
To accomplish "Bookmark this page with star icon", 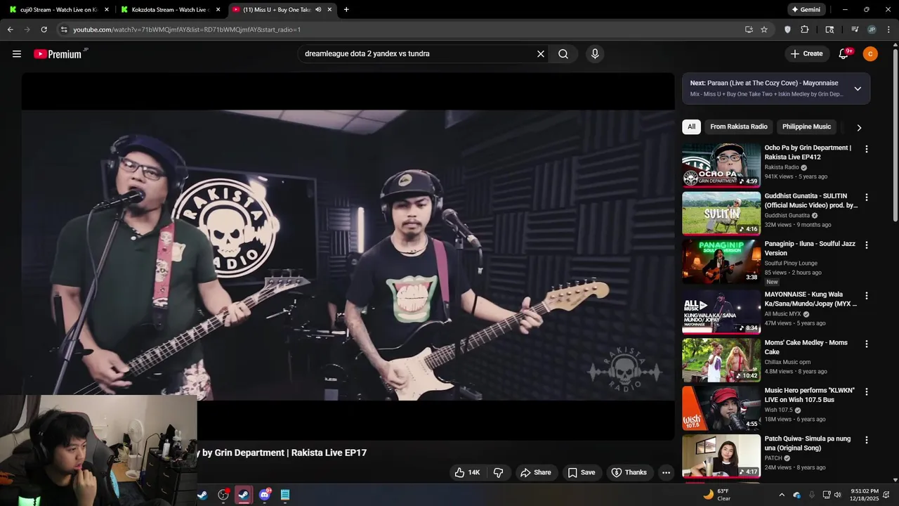I will 764,30.
